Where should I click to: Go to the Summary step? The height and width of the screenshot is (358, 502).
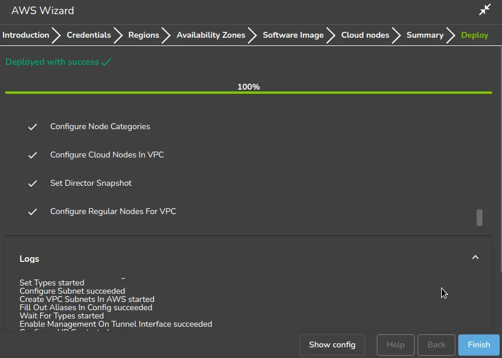point(425,35)
